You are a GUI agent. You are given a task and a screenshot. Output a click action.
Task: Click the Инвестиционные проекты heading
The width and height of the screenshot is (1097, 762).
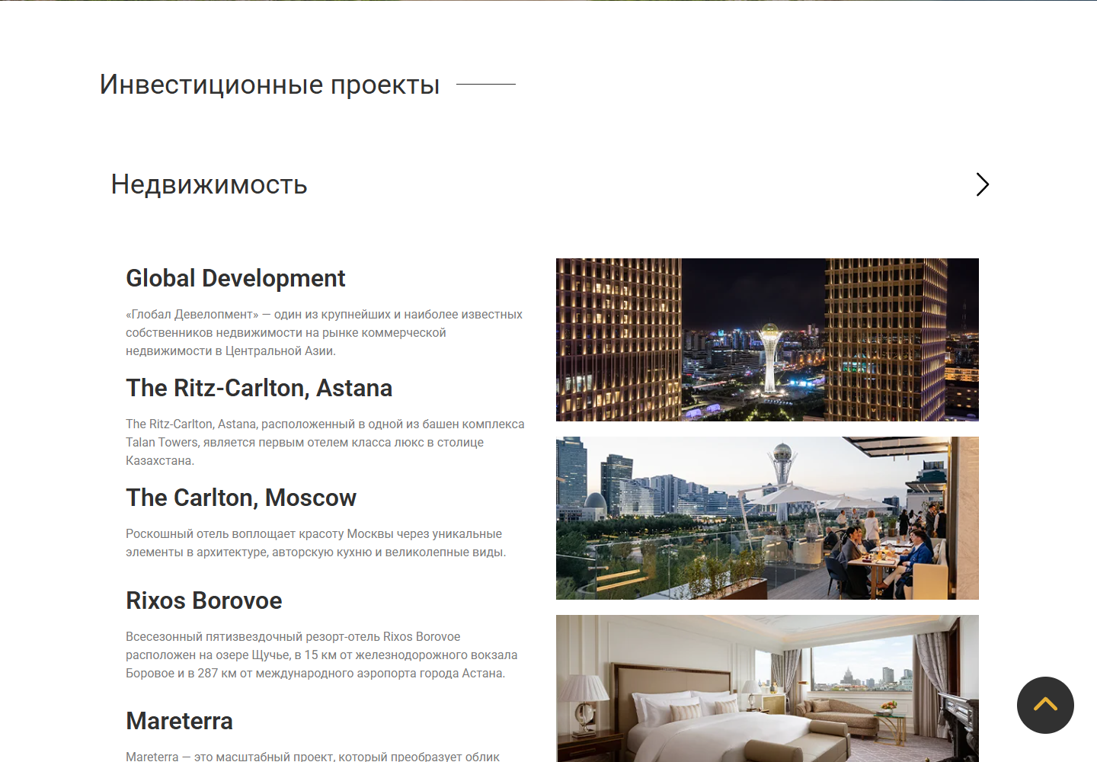click(270, 85)
